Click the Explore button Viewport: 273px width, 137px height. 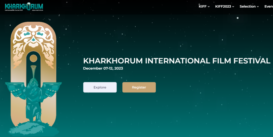click(100, 87)
